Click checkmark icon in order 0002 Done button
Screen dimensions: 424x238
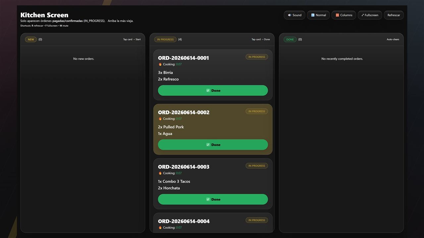(x=208, y=145)
